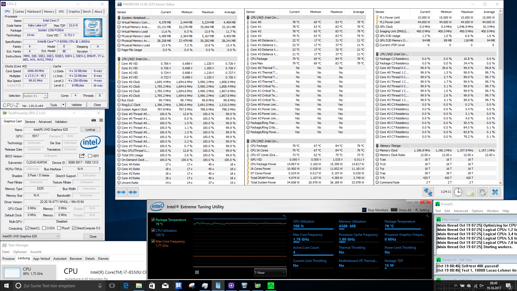Open HWiNFO sensor settings gear
The width and height of the screenshot is (517, 291).
point(482,192)
